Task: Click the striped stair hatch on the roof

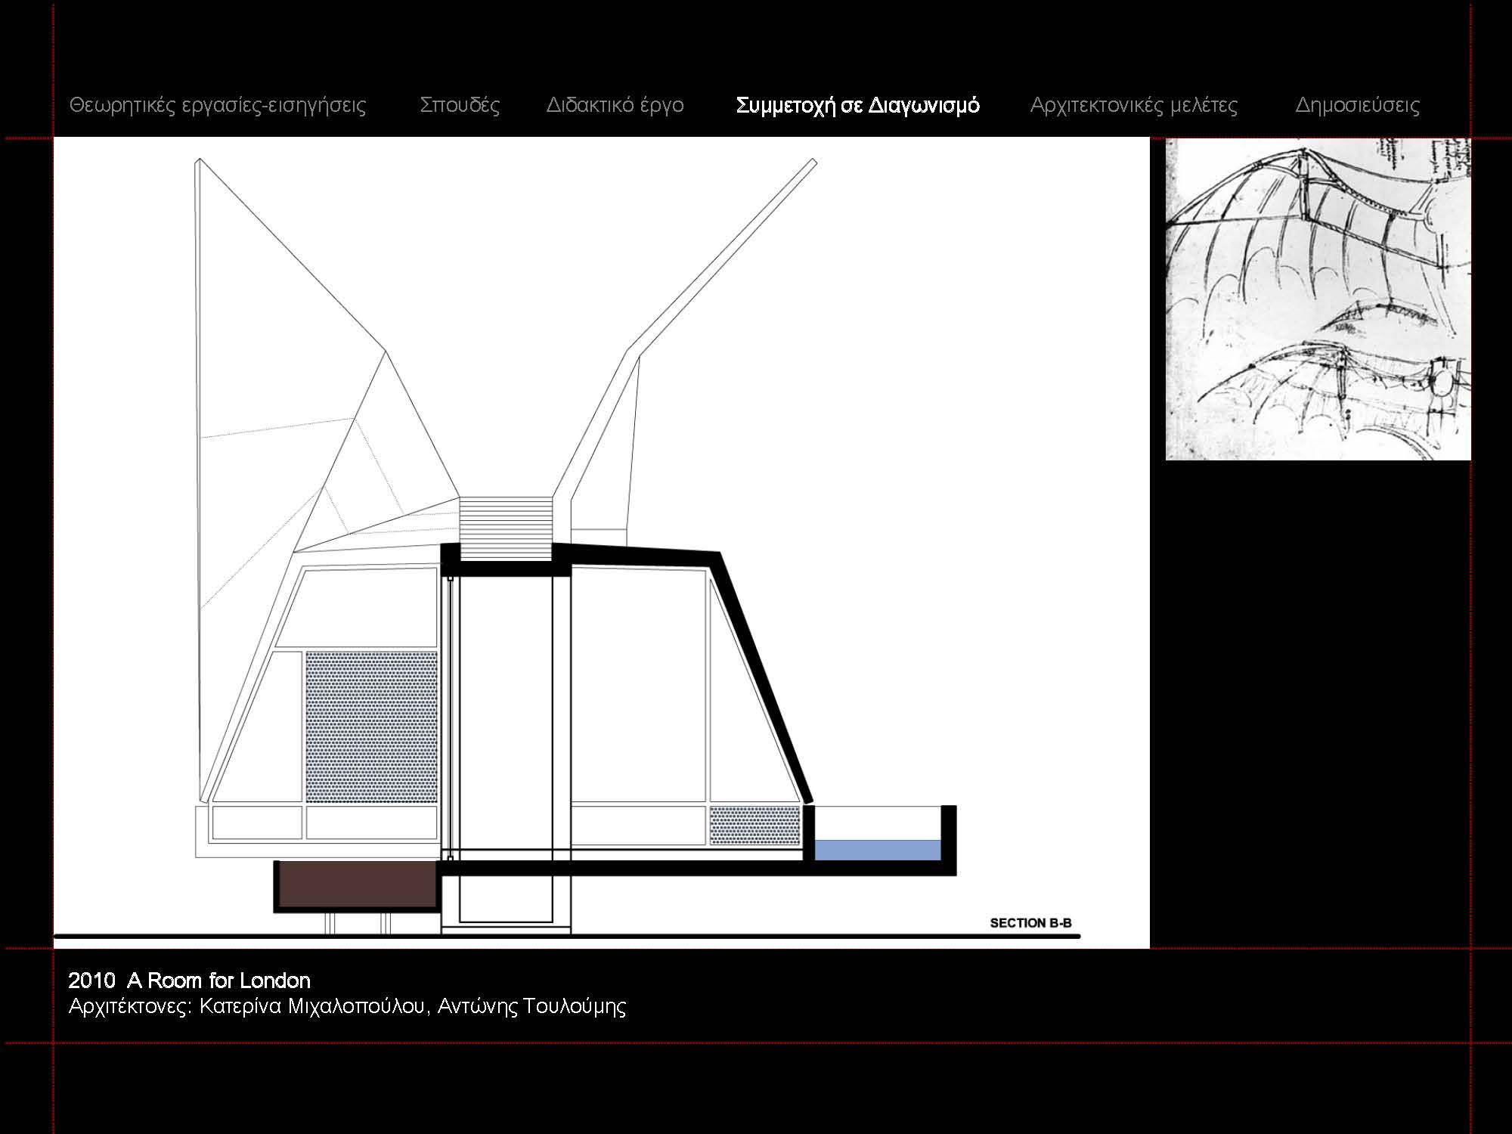Action: pyautogui.click(x=506, y=527)
